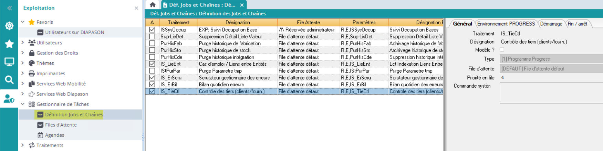Expand the Gestion des Droits node
603x151 pixels.
tap(23, 53)
